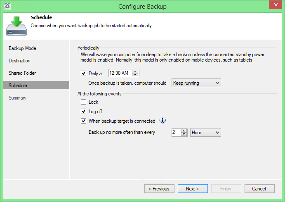
Task: Click the info icon beside backup target option
Action: (163, 121)
